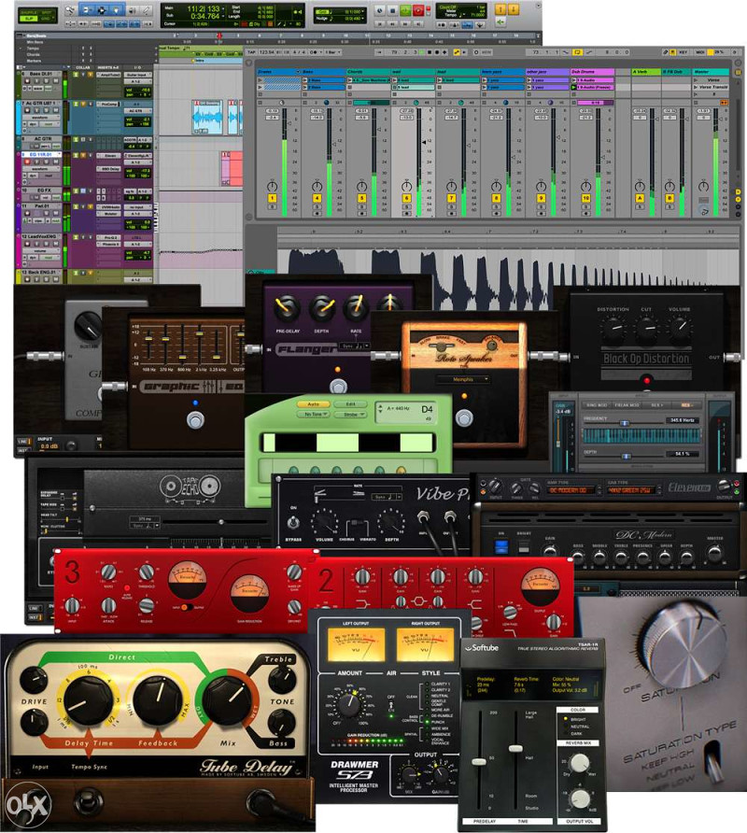Click the Cut knob on Black Op Distortion
This screenshot has width=747, height=833.
tap(646, 329)
